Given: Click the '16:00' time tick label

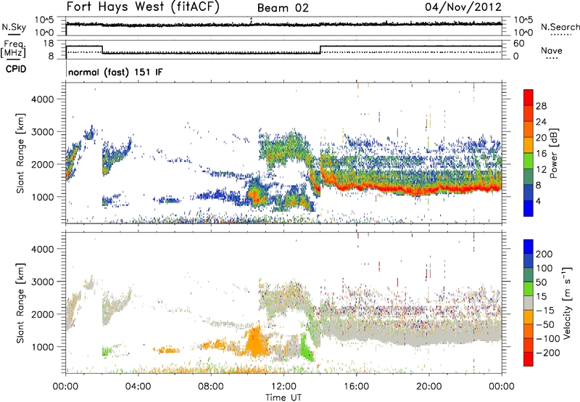Looking at the screenshot, I should [356, 387].
